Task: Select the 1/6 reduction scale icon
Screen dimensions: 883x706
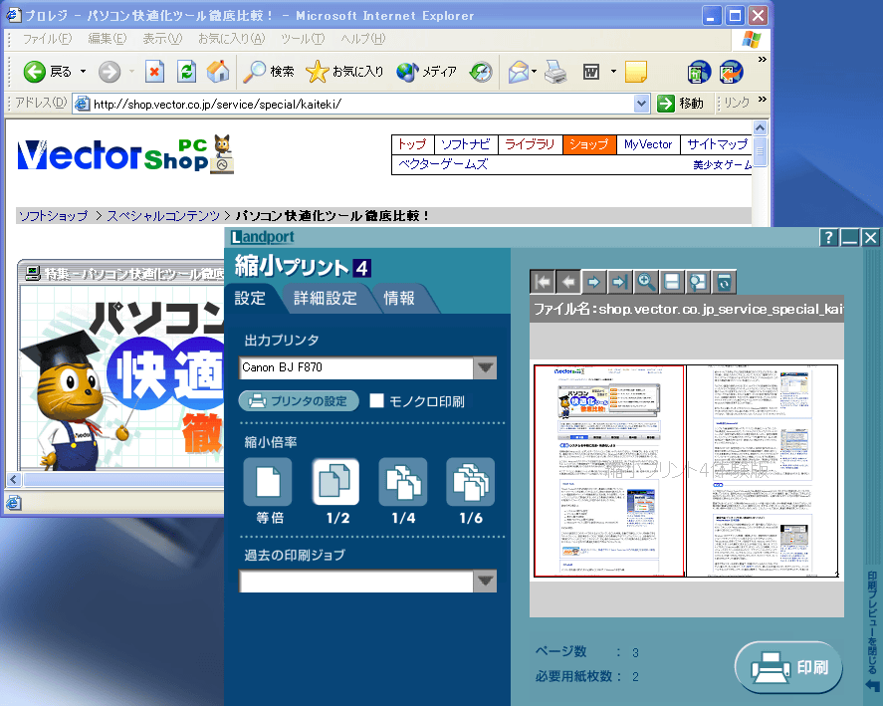Action: tap(471, 481)
